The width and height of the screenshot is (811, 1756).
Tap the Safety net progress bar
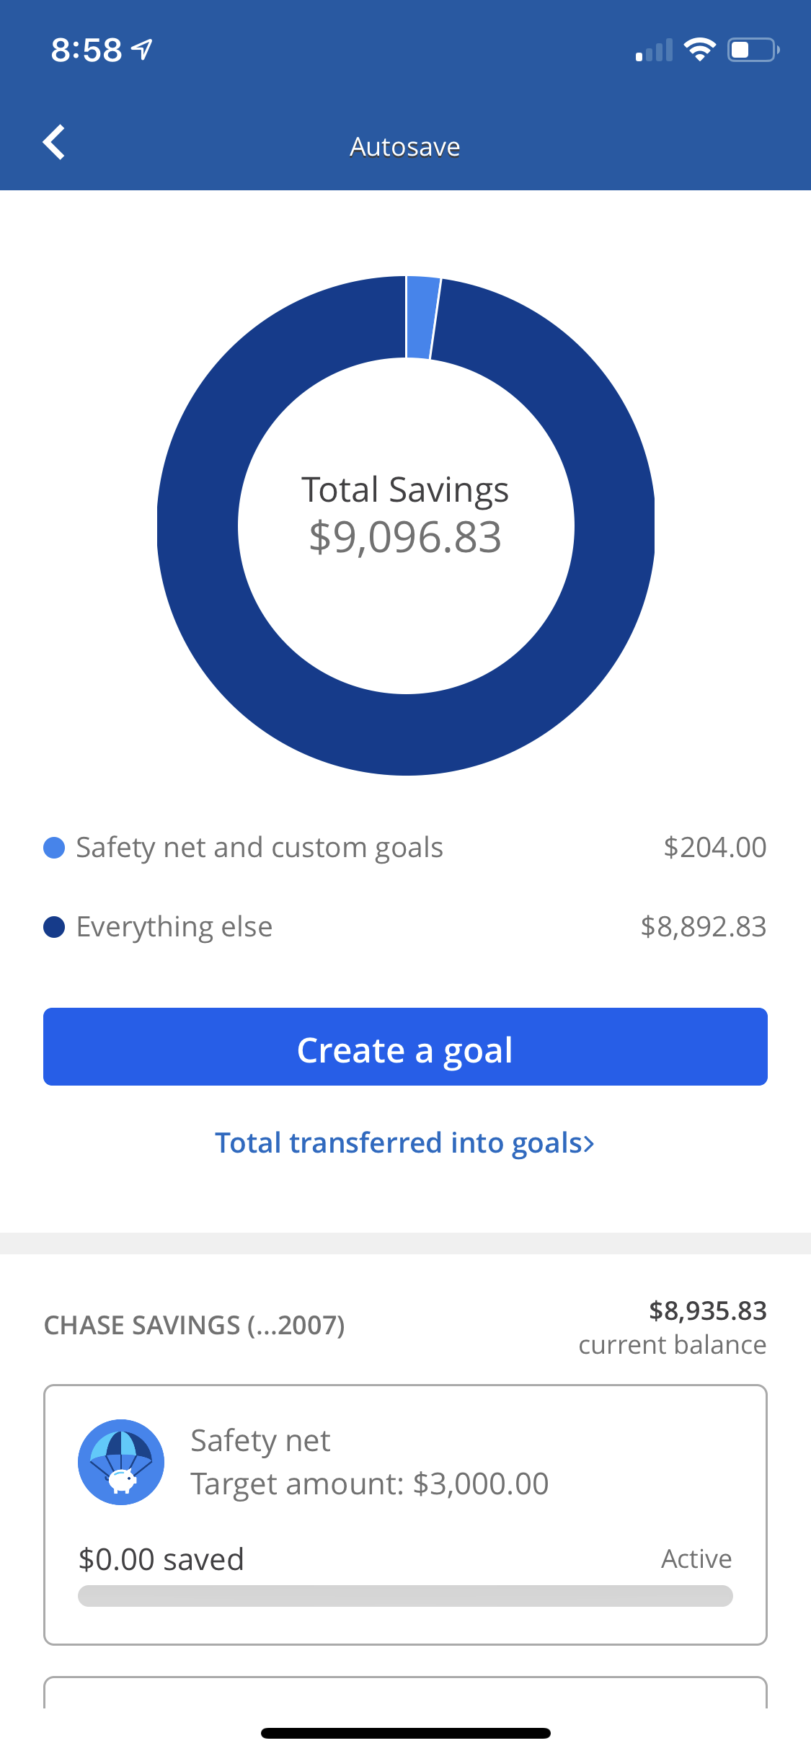405,1596
